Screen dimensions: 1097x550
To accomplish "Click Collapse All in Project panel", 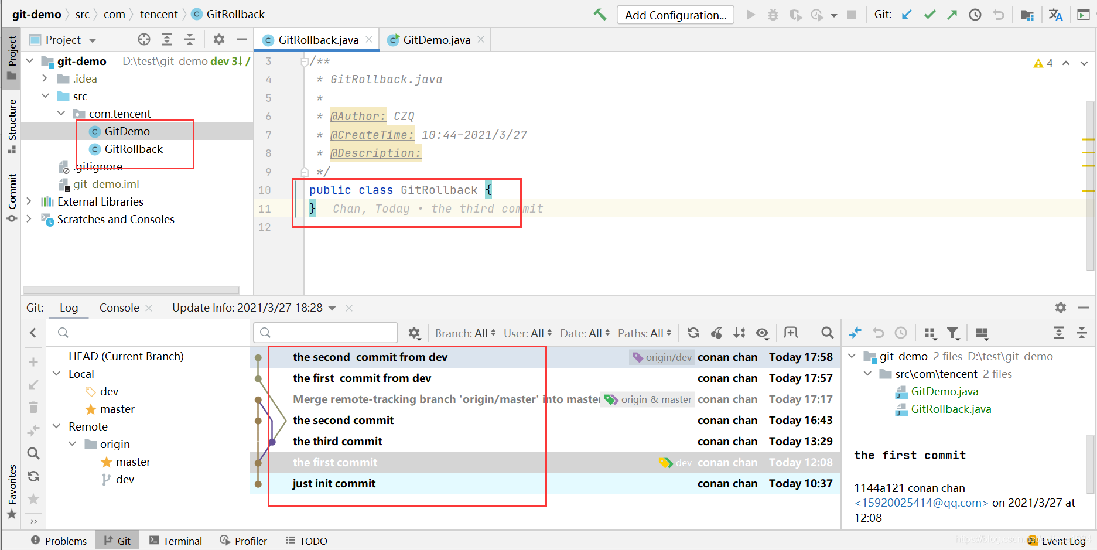I will [190, 39].
